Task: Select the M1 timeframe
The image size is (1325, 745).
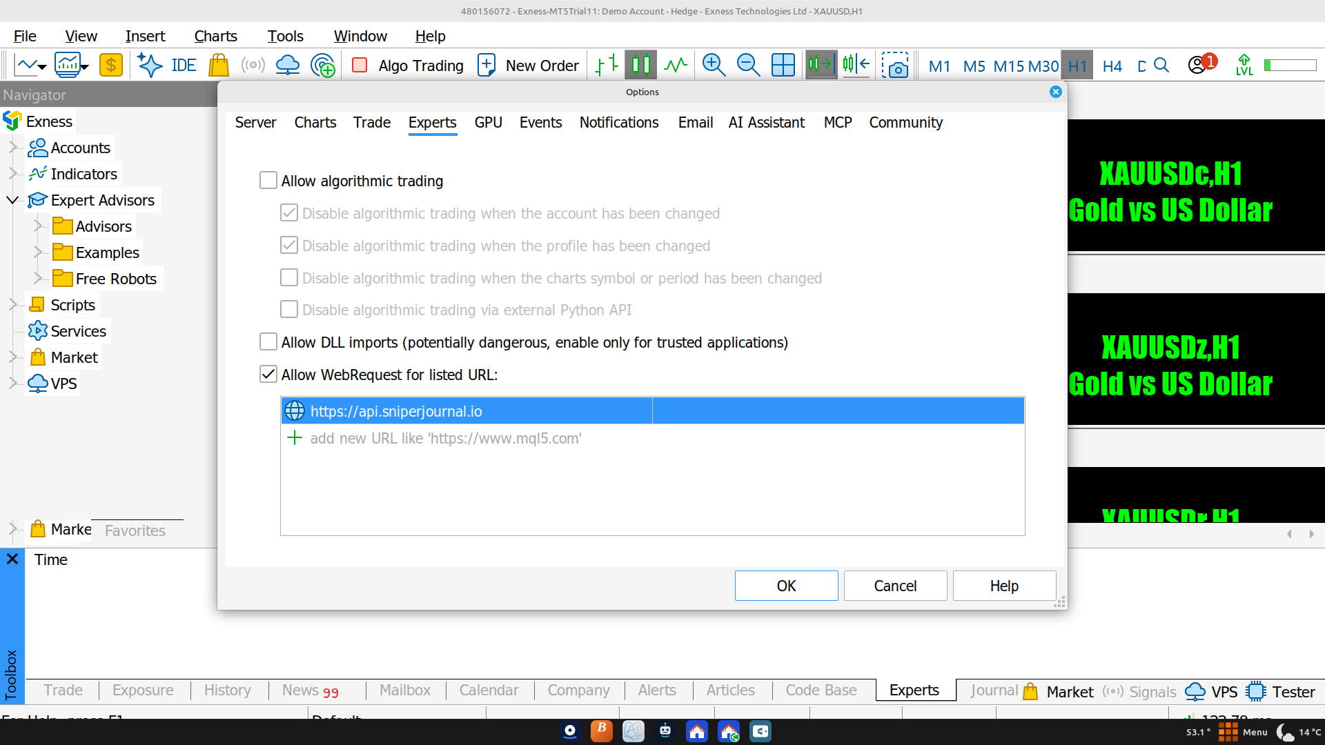Action: pos(939,66)
